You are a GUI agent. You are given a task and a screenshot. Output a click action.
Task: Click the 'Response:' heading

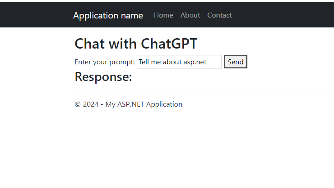coord(103,76)
